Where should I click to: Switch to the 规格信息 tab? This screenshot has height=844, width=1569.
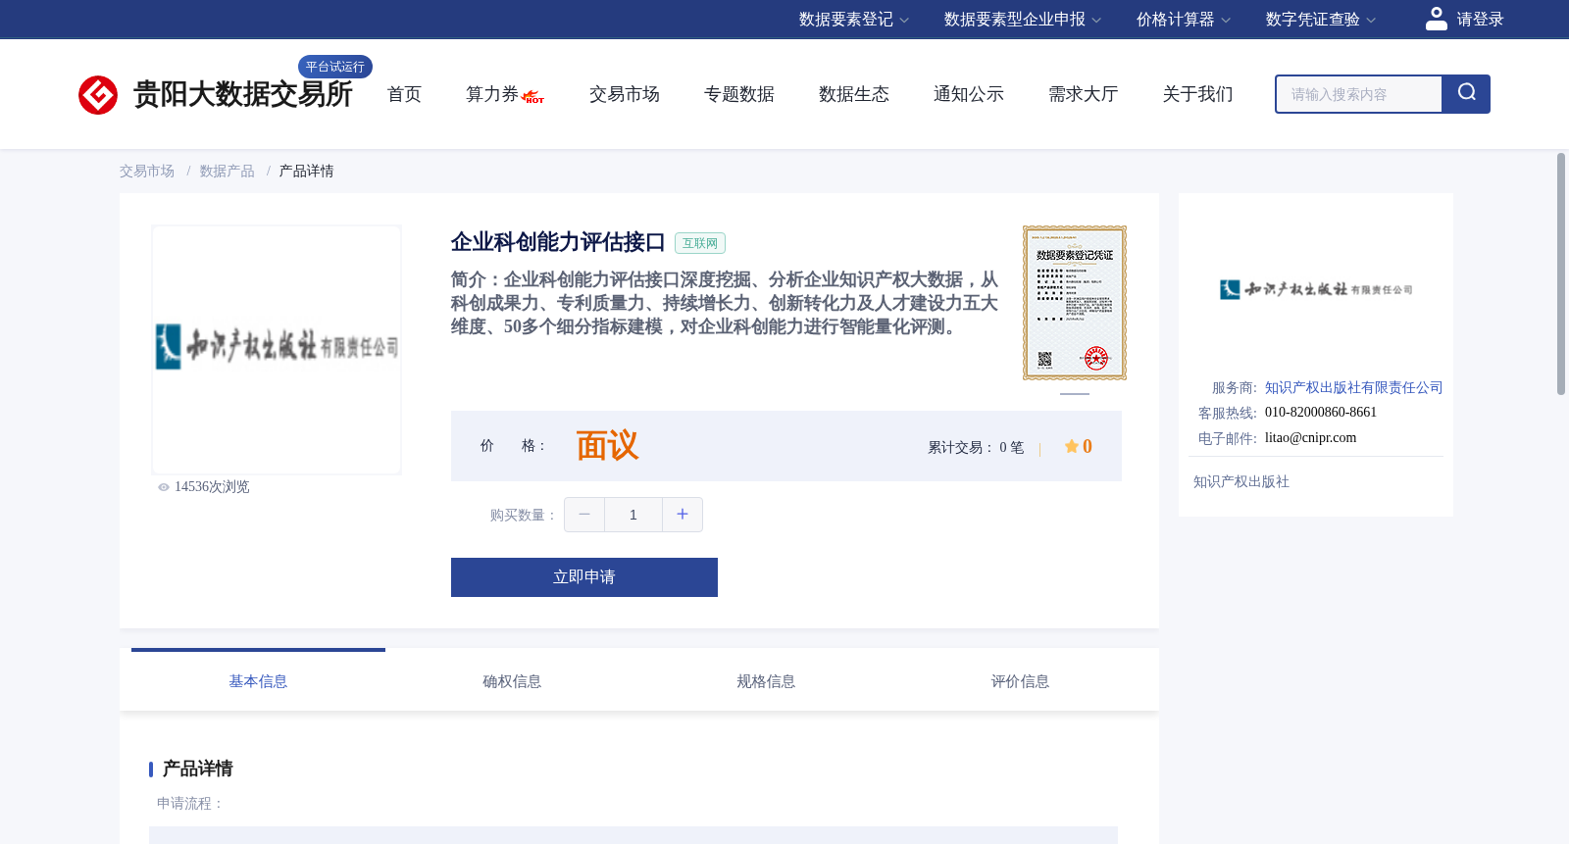766,681
